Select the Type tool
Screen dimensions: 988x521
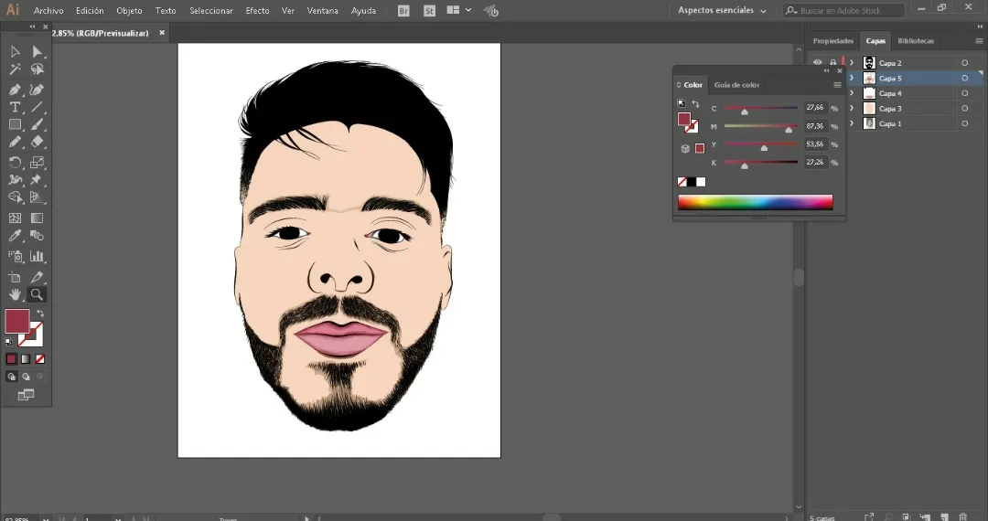coord(16,107)
